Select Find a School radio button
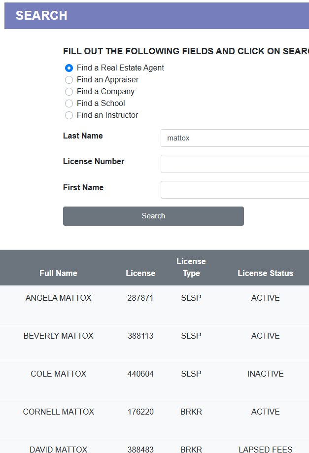 [x=69, y=104]
